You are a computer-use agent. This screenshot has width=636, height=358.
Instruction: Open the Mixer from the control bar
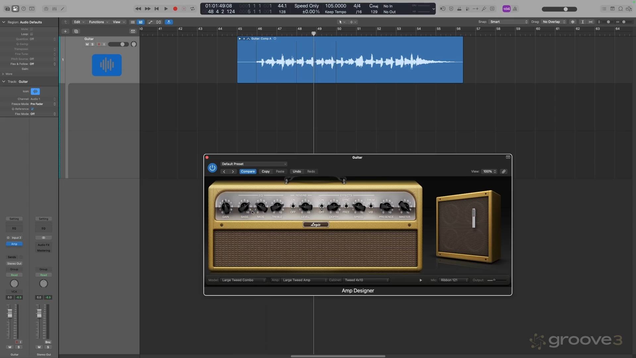[54, 9]
